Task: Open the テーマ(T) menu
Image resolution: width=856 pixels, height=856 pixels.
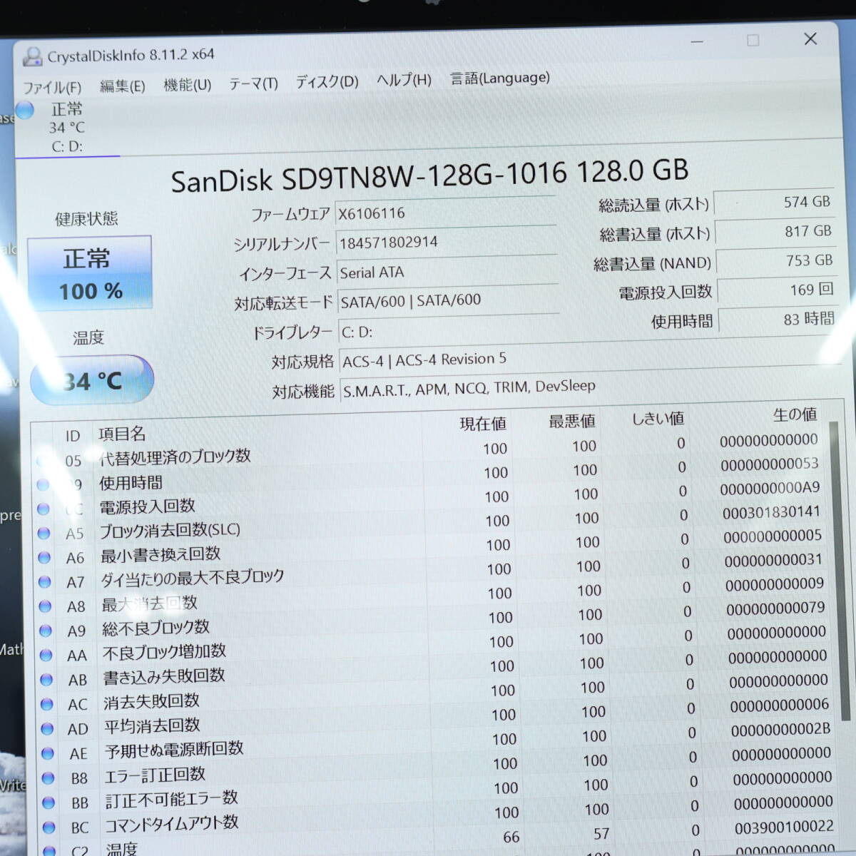Action: [x=253, y=83]
